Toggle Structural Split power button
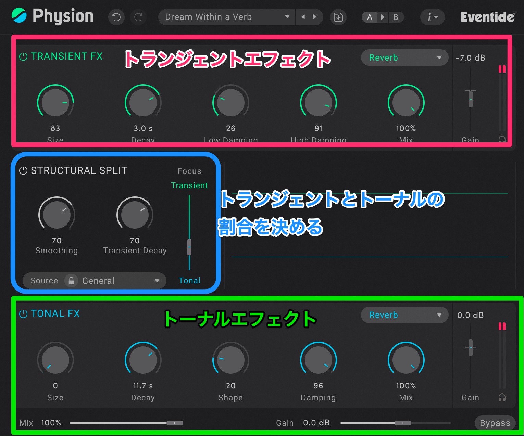This screenshot has height=436, width=524. (23, 171)
